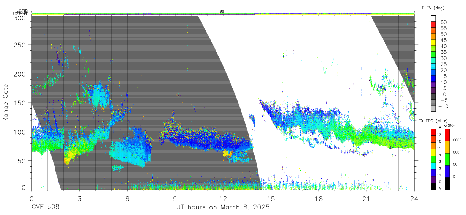Click the '12' tick on the UT hours axis
466x215 pixels.
click(223, 199)
